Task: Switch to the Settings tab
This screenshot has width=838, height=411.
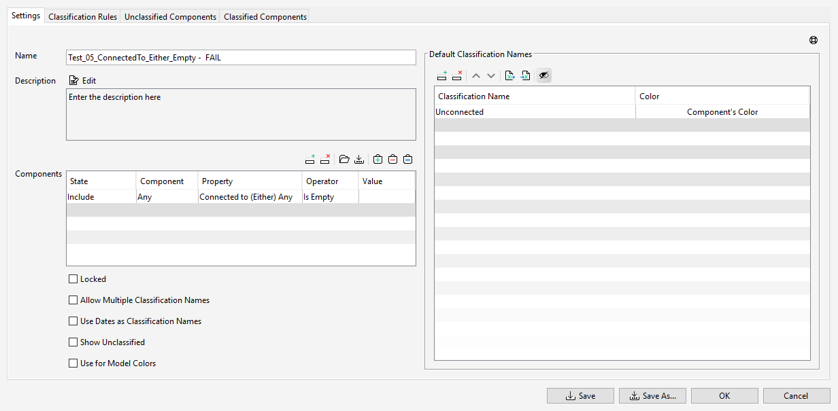Action: point(26,16)
